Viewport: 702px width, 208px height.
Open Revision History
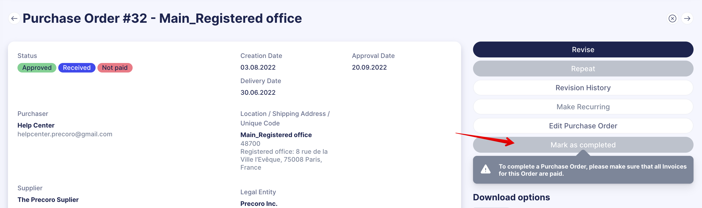[583, 88]
